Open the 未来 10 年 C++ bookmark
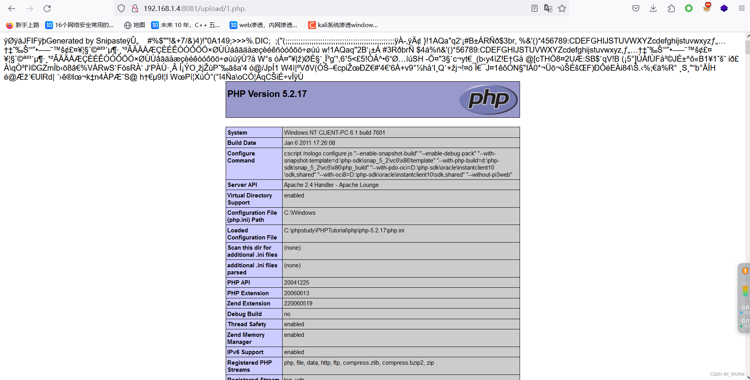 (x=186, y=25)
